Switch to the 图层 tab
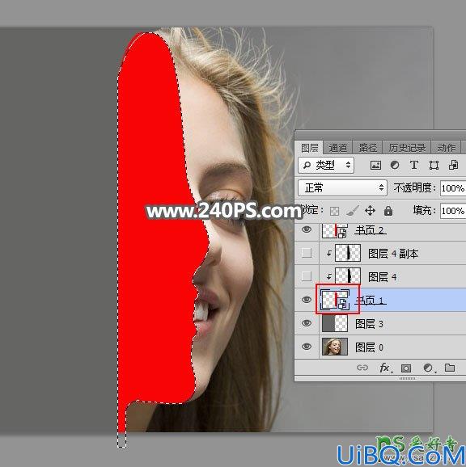Screen dimensions: 466x467 coord(309,147)
